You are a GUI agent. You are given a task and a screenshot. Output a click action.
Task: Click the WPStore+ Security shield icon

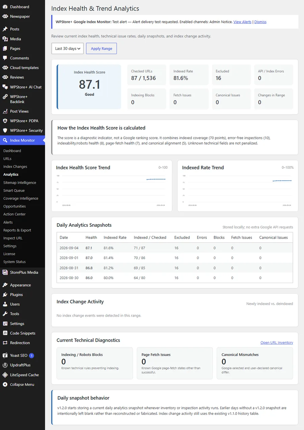point(5,130)
